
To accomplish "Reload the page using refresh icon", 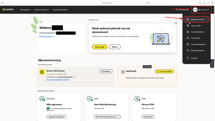I will pyautogui.click(x=150, y=3).
